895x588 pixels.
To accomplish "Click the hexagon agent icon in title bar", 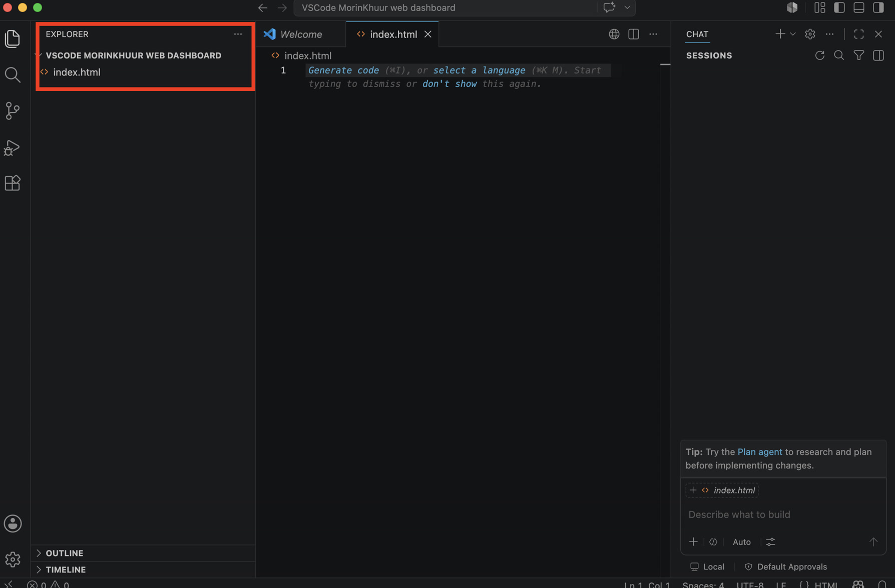I will click(x=792, y=7).
